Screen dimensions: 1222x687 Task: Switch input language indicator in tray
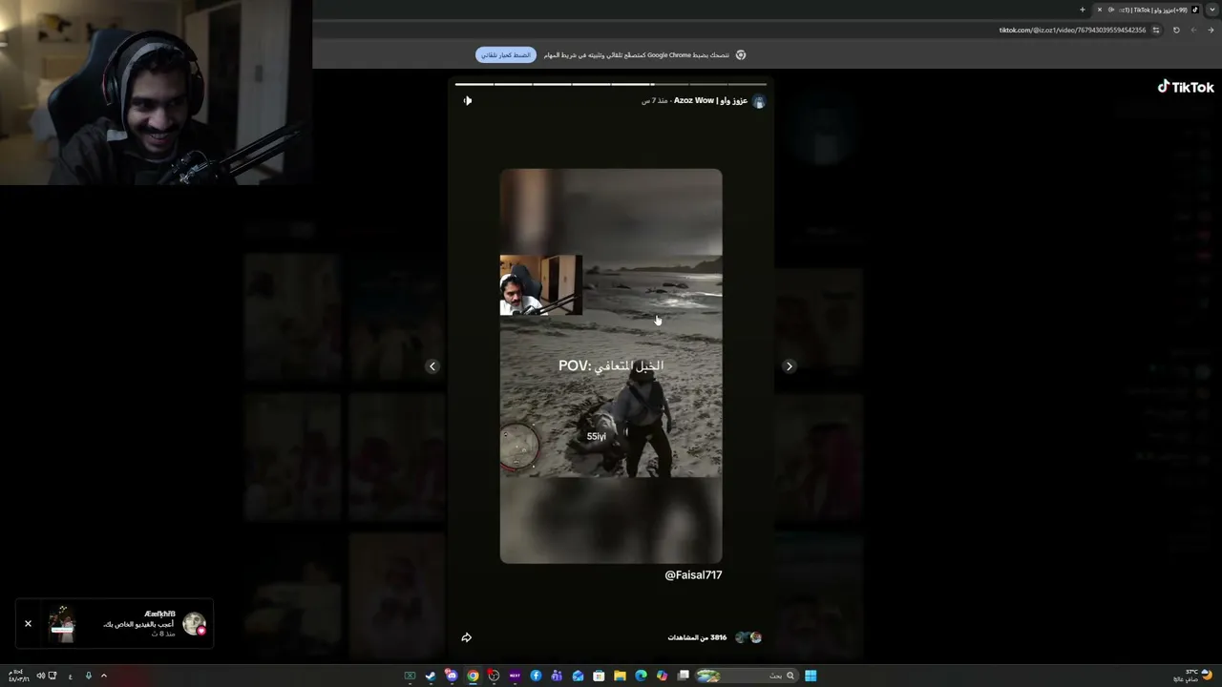pyautogui.click(x=70, y=676)
